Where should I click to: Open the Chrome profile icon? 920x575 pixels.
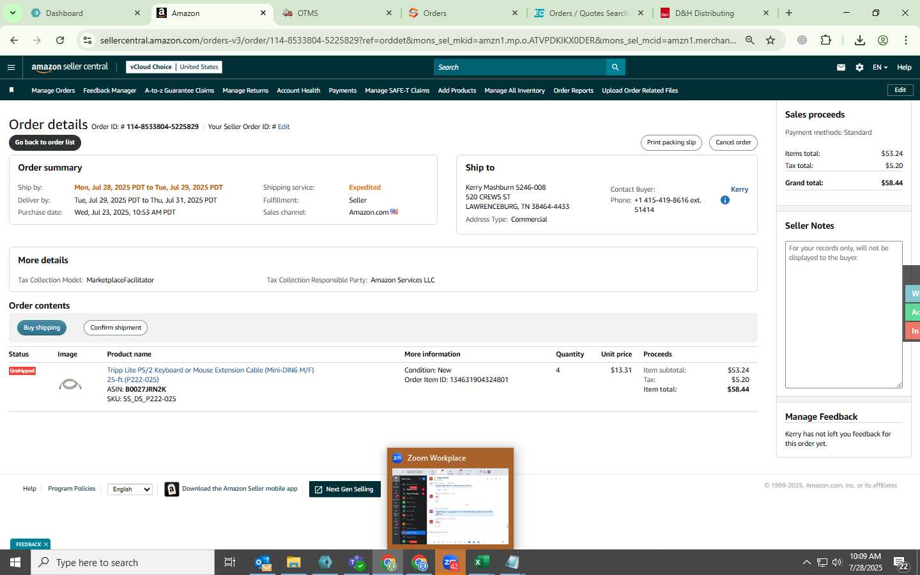(883, 40)
